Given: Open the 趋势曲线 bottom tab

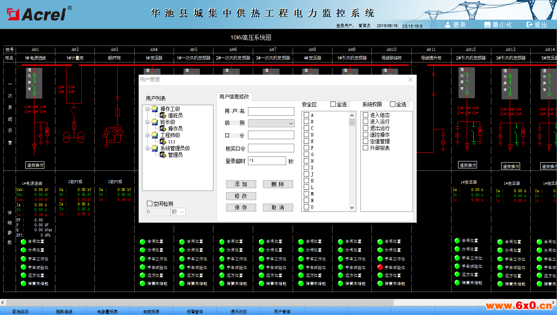Looking at the screenshot, I should 64,312.
